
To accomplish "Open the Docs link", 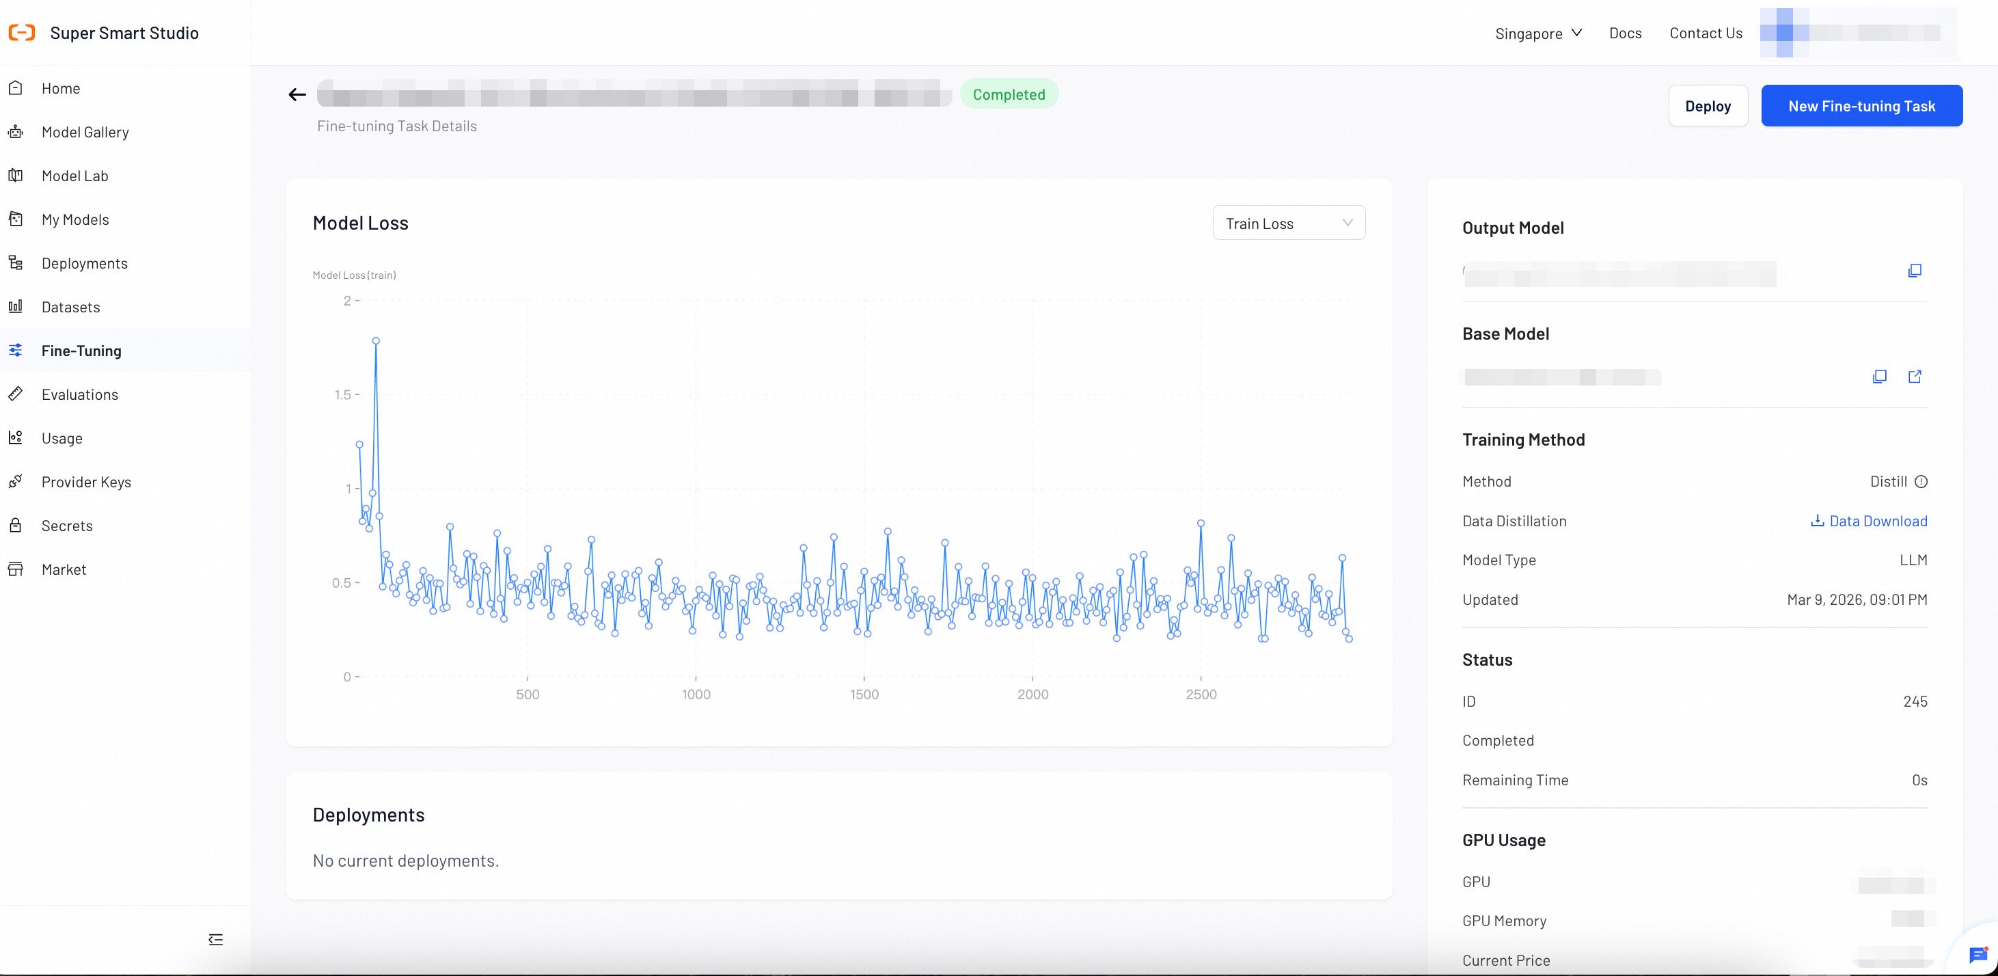I will click(x=1625, y=33).
